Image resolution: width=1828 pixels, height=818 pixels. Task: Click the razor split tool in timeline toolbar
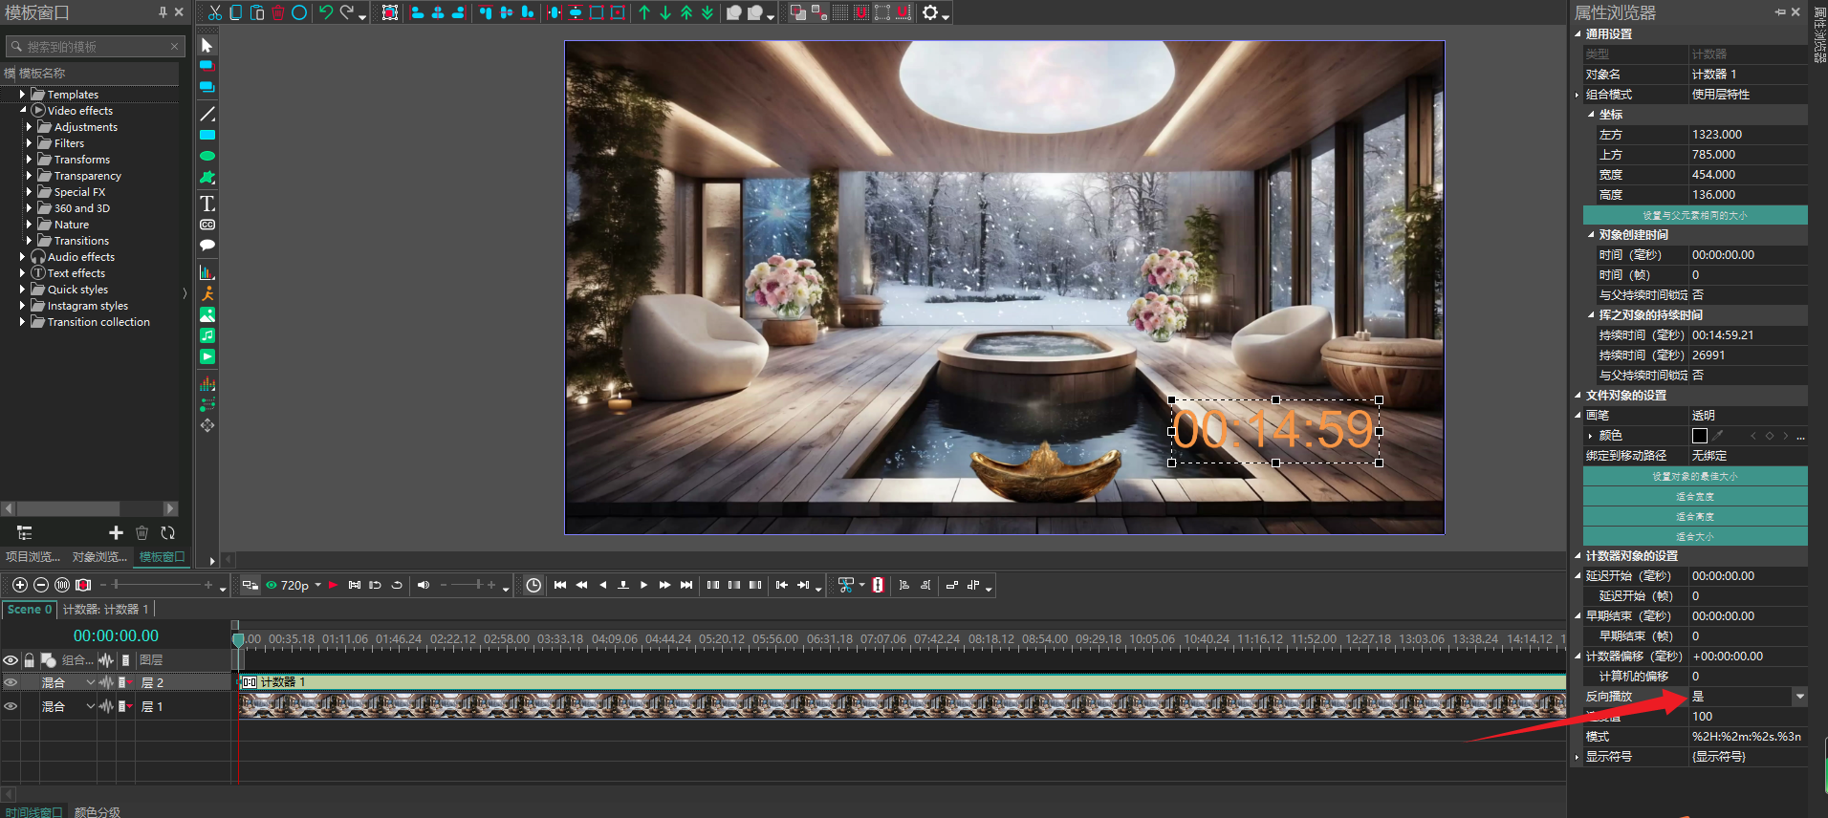pyautogui.click(x=878, y=585)
